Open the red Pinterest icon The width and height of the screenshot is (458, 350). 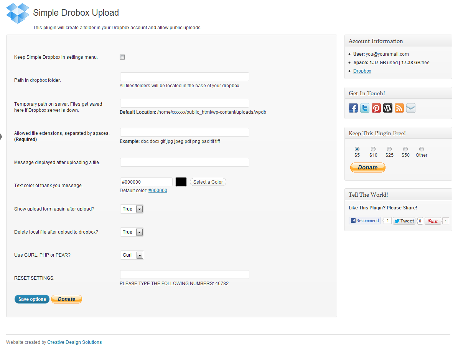(376, 108)
